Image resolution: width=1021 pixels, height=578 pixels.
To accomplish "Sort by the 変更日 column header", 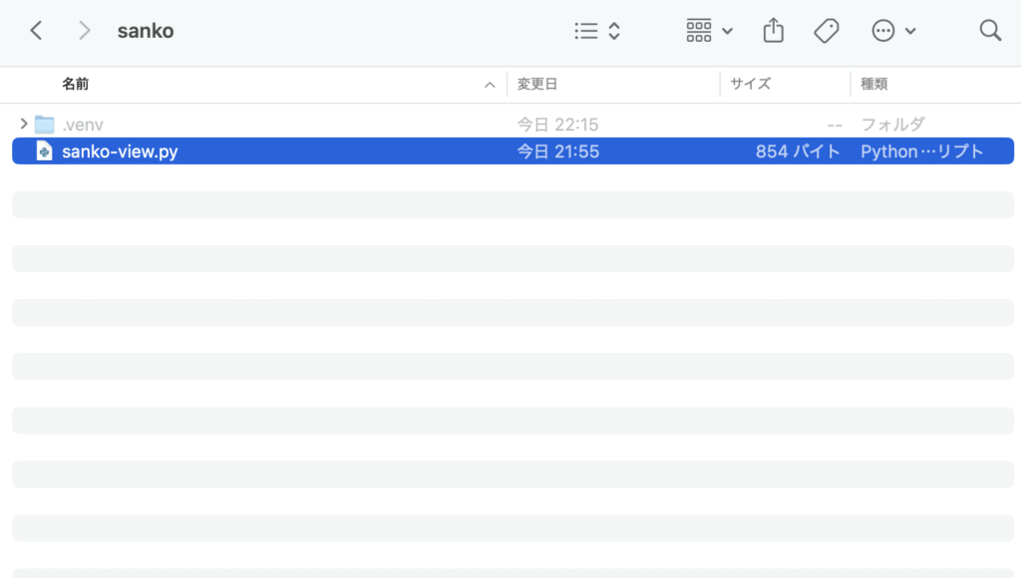I will (536, 85).
